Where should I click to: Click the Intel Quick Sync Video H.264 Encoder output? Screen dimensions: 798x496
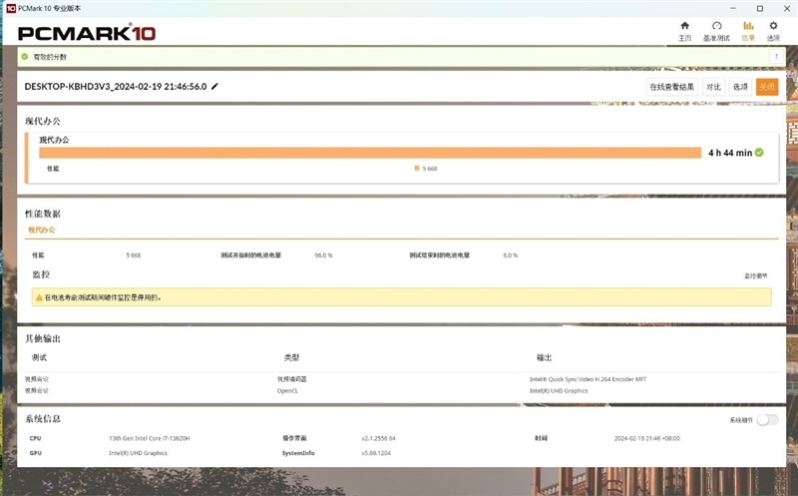click(588, 379)
